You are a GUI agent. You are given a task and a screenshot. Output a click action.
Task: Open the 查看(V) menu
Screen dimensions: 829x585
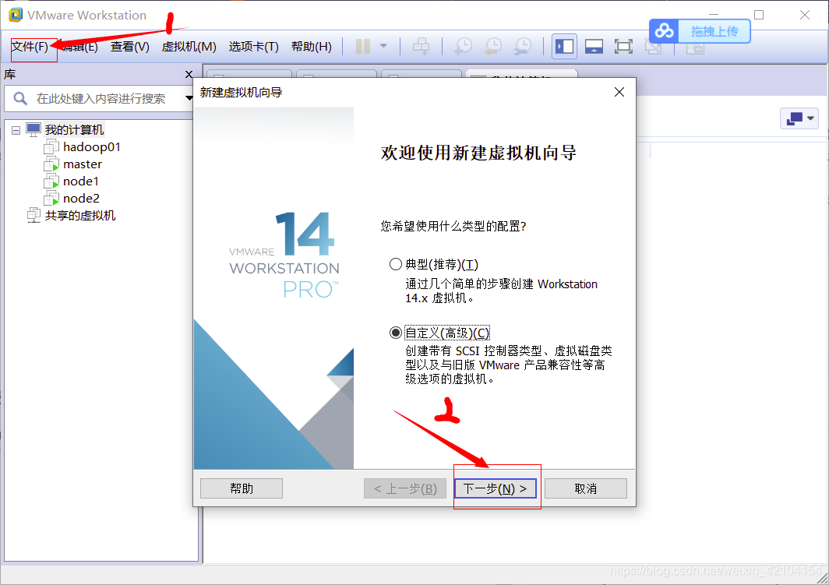(129, 47)
